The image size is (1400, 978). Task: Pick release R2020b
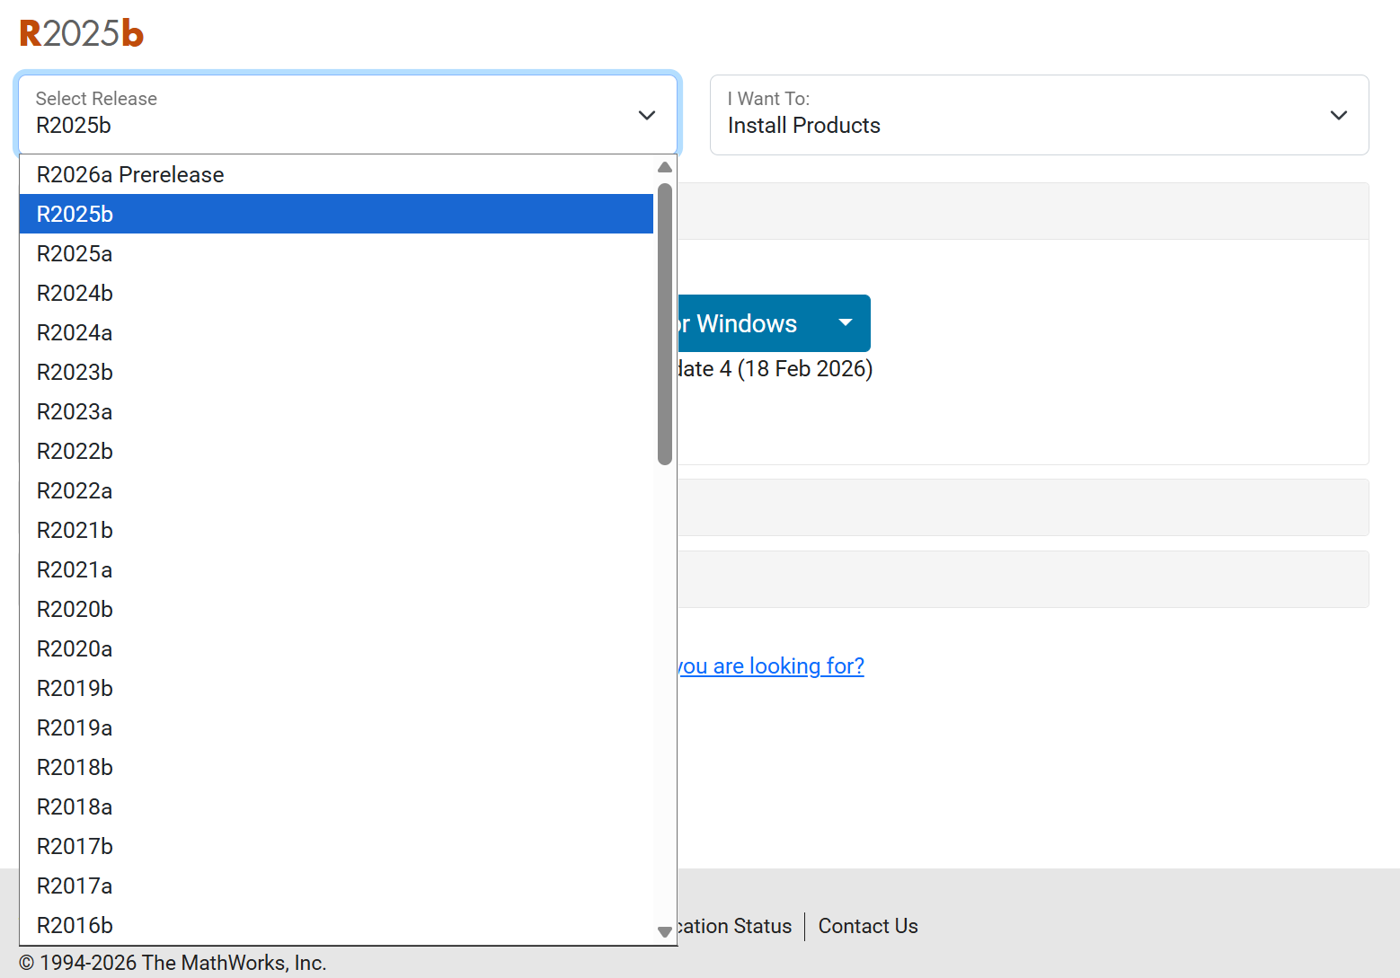337,609
